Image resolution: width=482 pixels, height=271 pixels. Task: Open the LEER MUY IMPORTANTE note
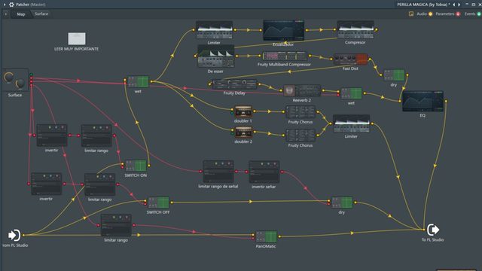coord(77,38)
